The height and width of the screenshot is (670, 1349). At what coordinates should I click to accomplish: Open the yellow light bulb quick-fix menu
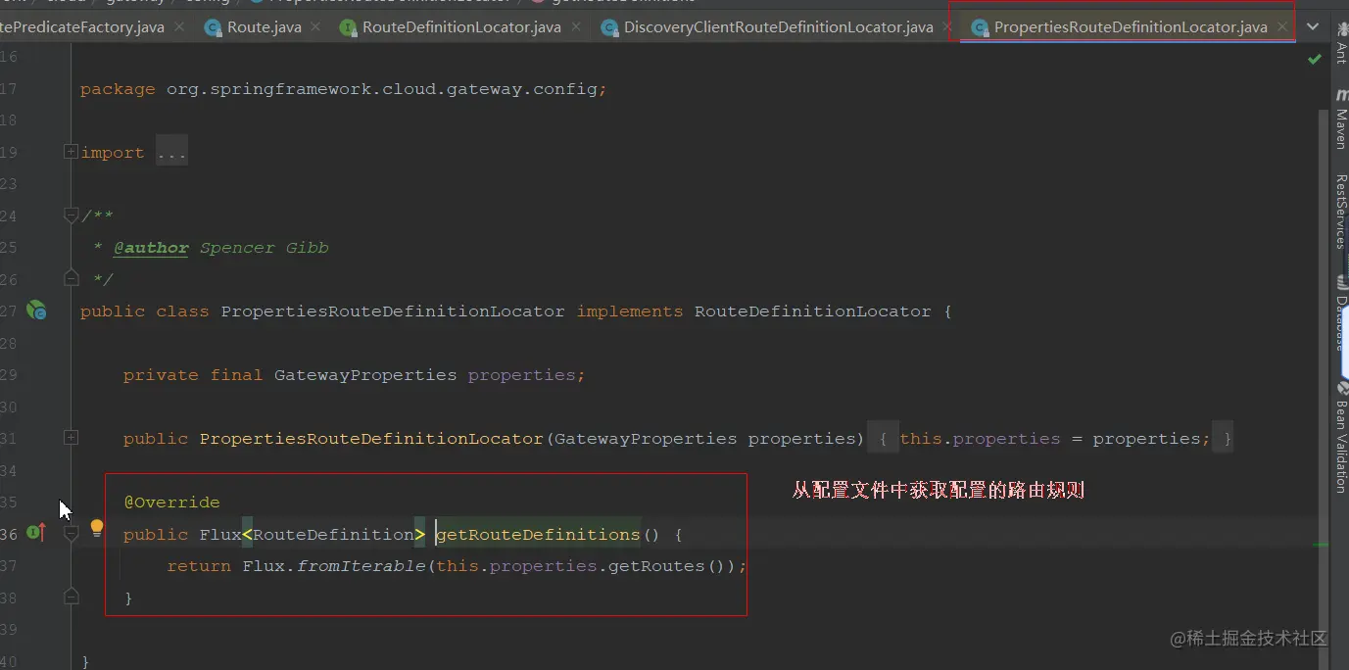[96, 529]
